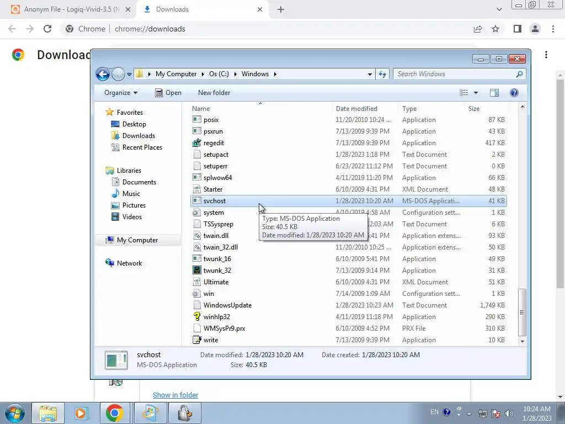Bookmark this page with the star icon
565x424 pixels.
(495, 29)
